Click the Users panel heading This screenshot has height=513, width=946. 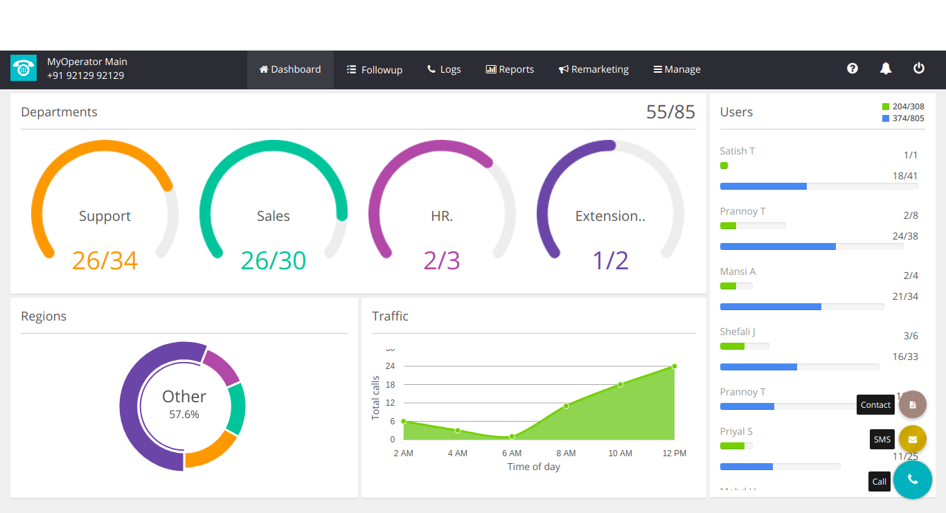pyautogui.click(x=736, y=112)
